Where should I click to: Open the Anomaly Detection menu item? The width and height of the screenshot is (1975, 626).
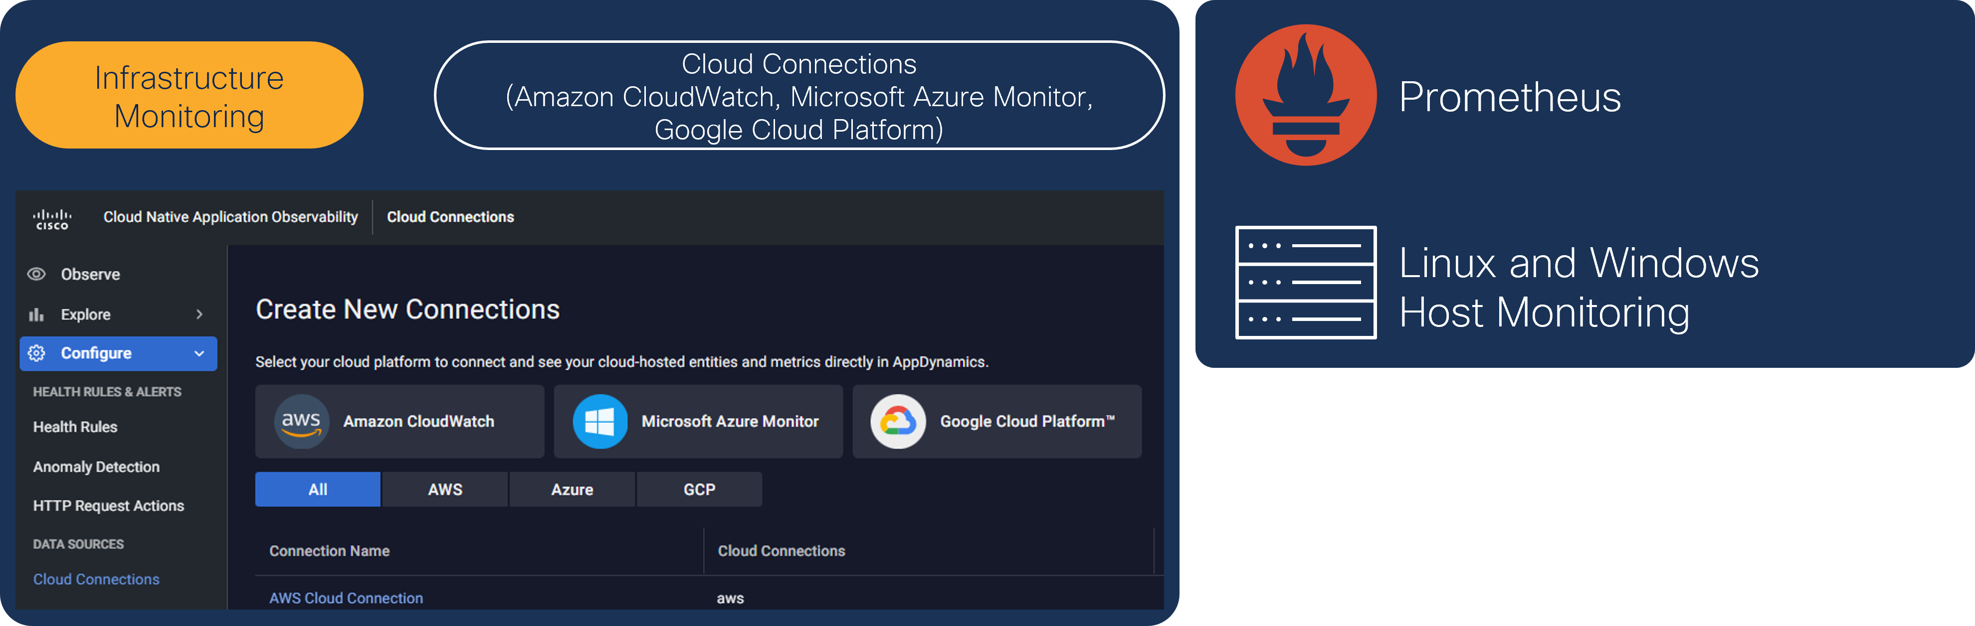tap(96, 467)
